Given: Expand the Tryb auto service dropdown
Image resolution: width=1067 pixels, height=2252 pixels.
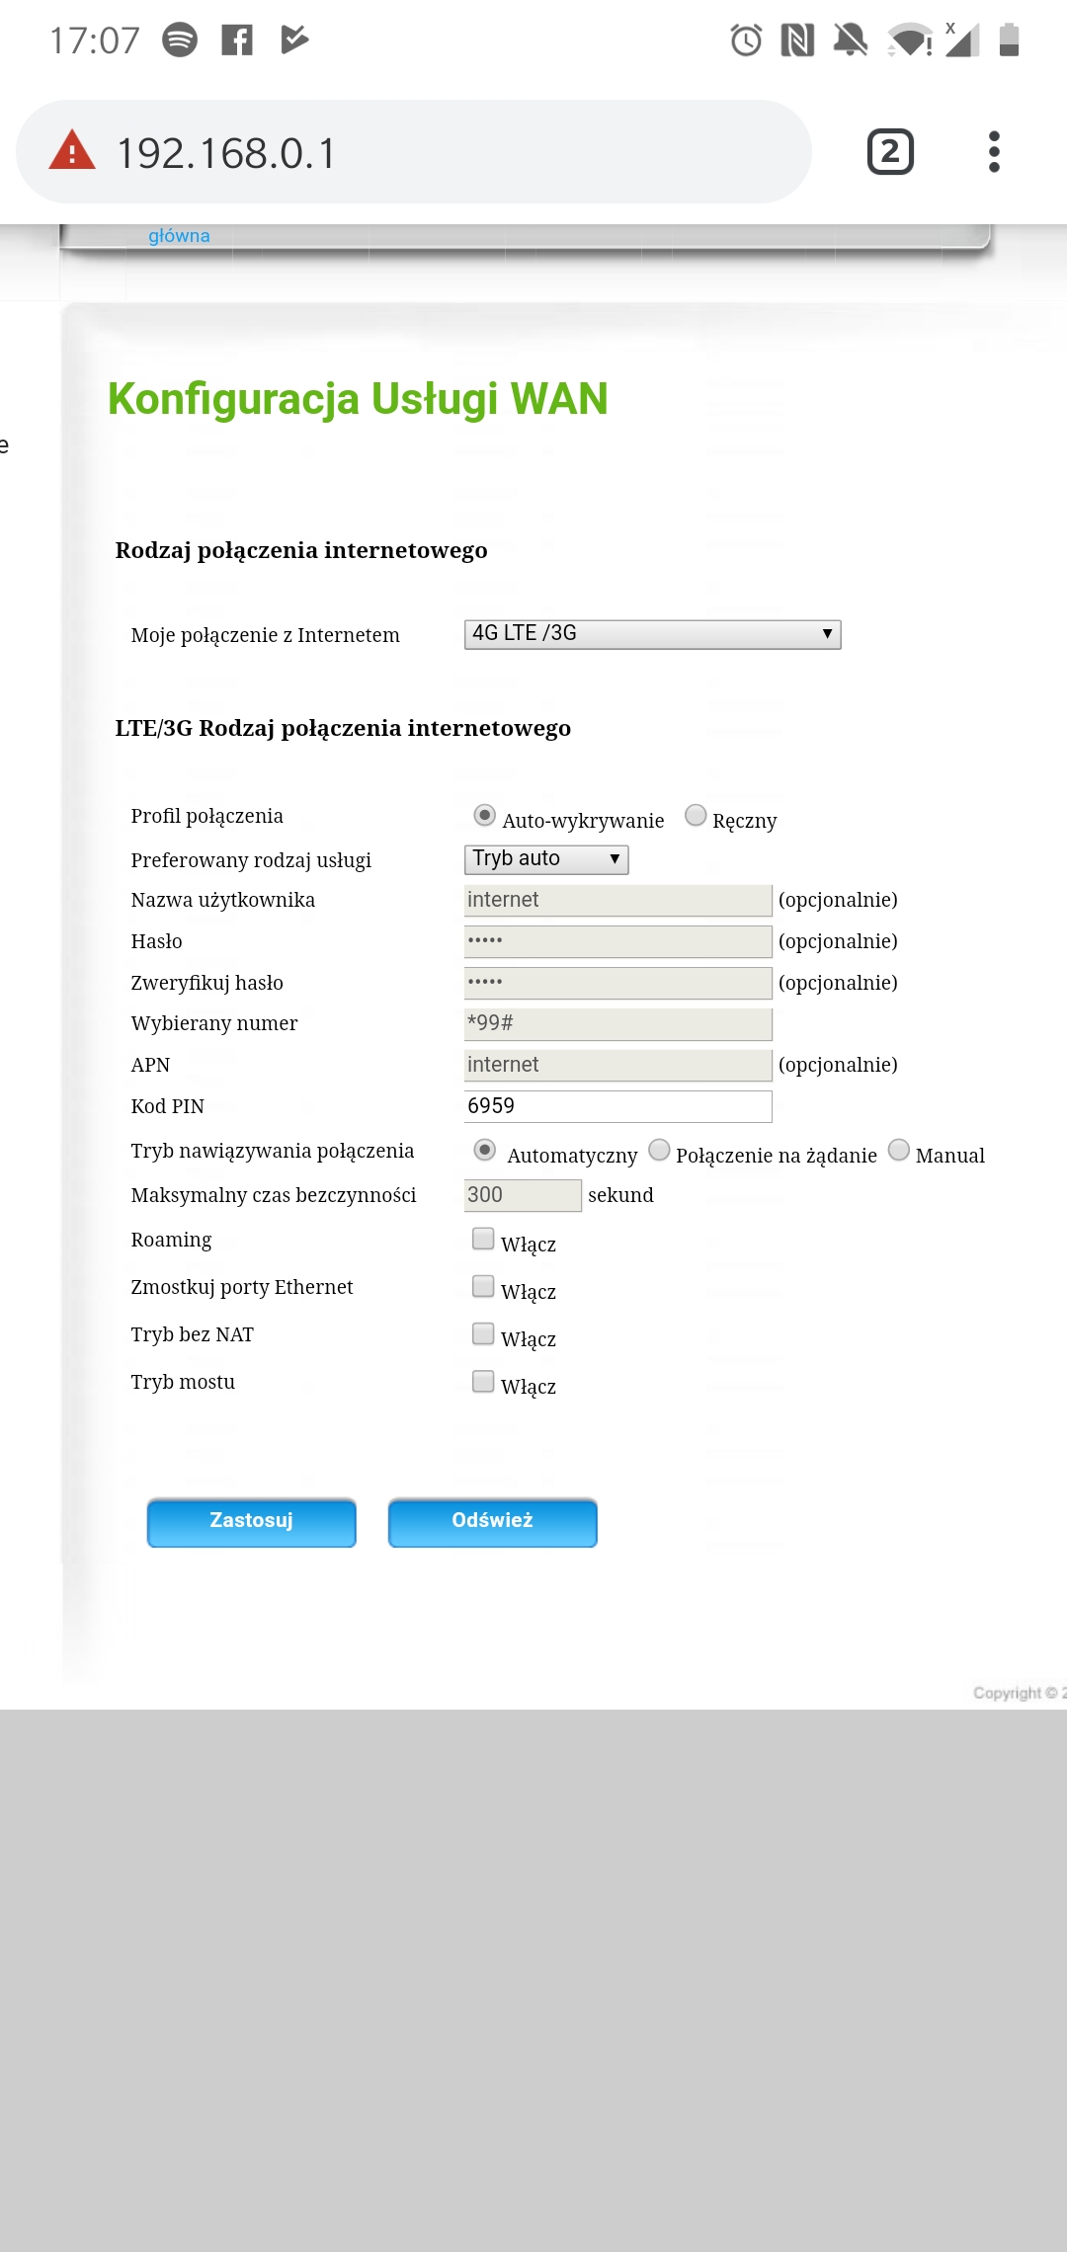Looking at the screenshot, I should tap(546, 859).
